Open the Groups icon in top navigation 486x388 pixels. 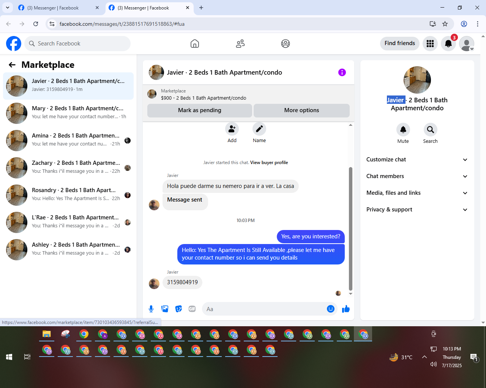pos(286,44)
